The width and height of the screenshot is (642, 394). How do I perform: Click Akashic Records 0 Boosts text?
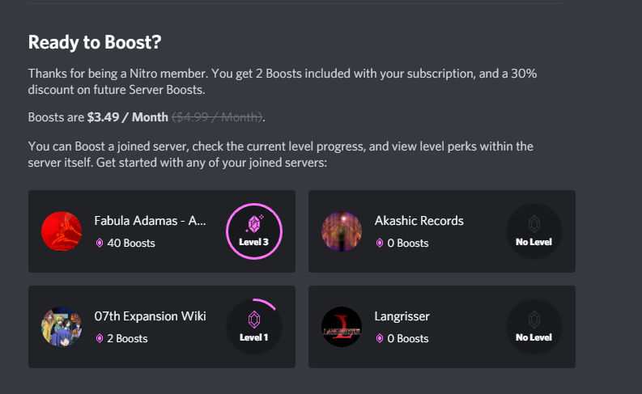click(x=408, y=243)
